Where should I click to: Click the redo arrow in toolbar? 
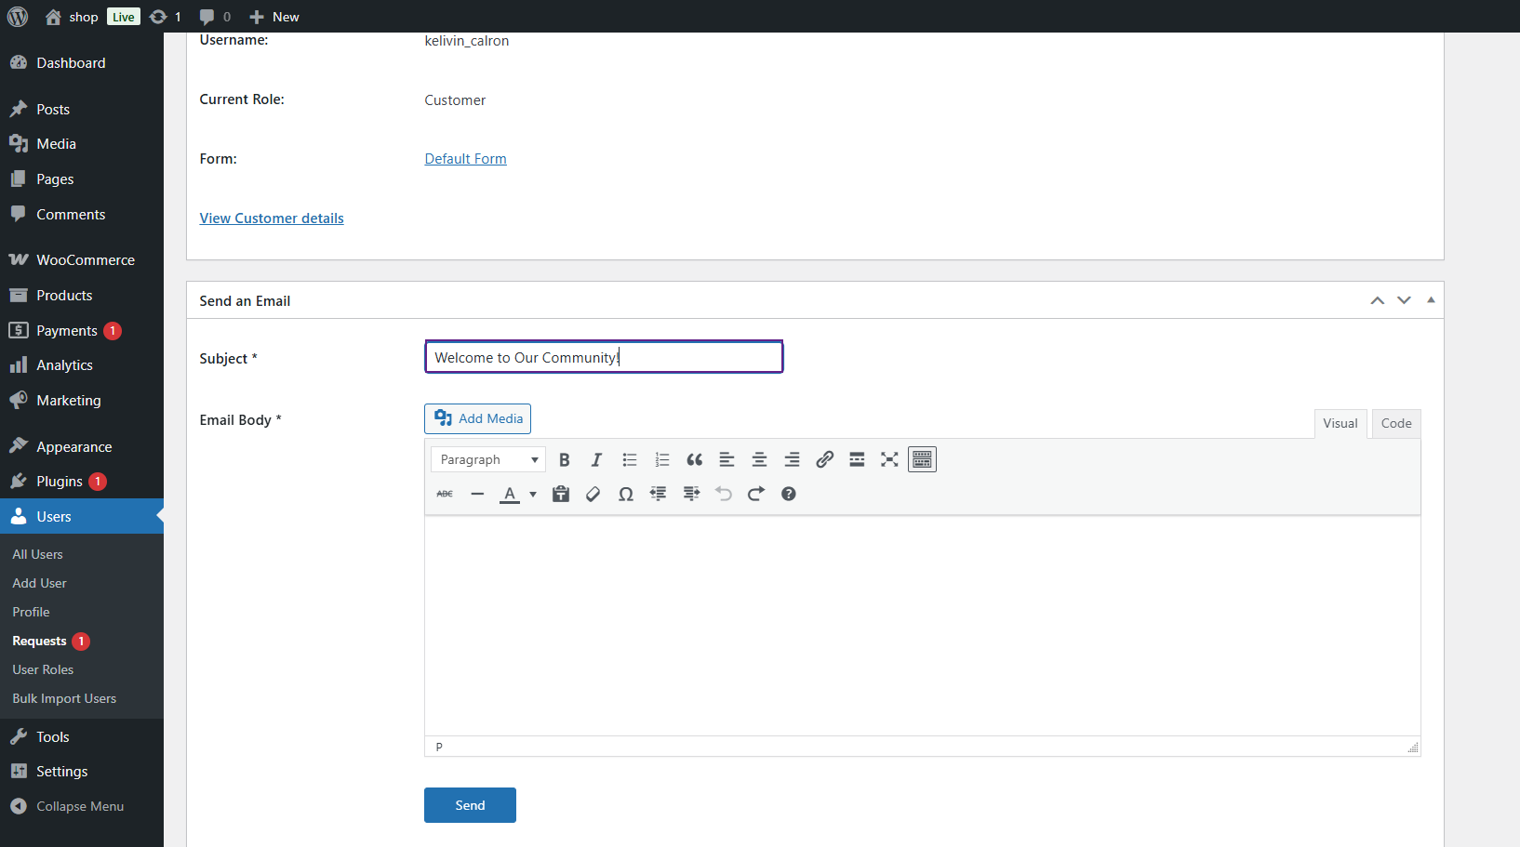coord(756,495)
